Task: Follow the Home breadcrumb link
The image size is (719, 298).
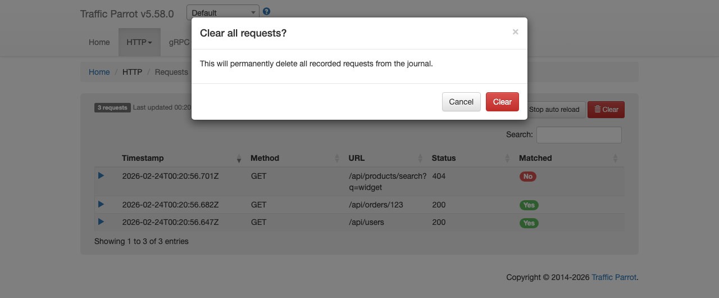Action: 99,72
